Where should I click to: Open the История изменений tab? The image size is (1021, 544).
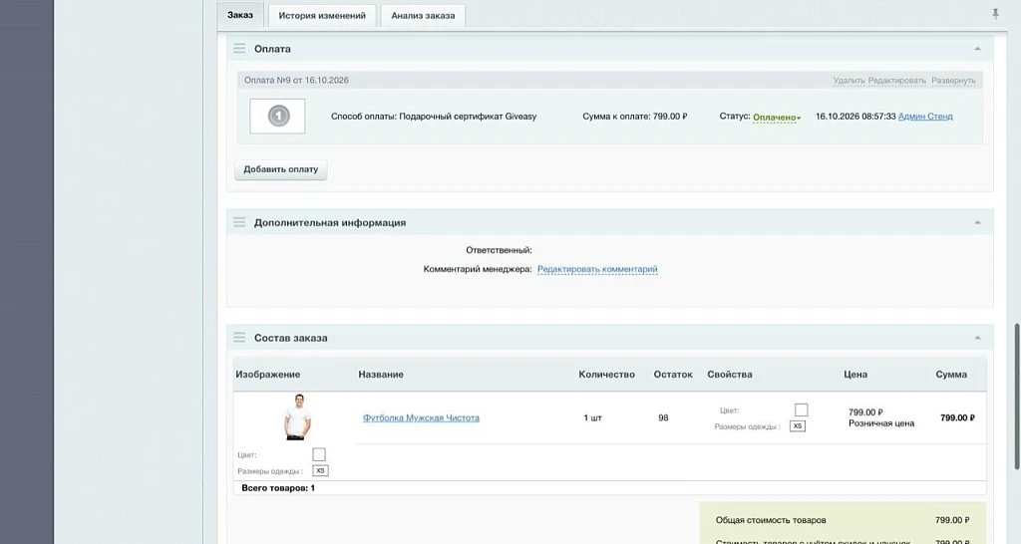pos(322,16)
